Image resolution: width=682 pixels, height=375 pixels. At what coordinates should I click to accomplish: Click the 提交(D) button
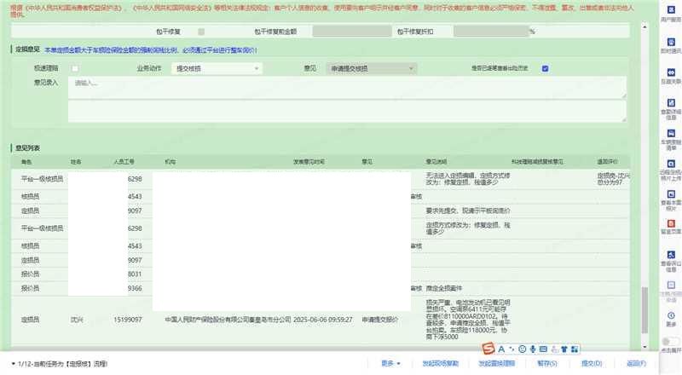click(x=592, y=363)
